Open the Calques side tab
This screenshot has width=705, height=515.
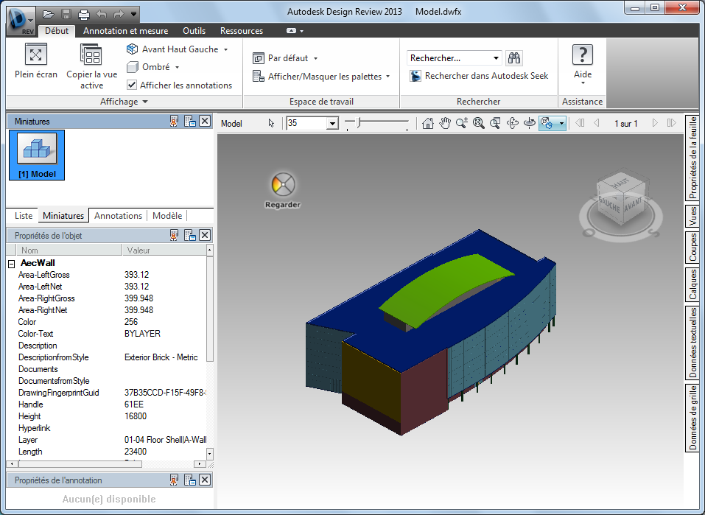[x=692, y=284]
